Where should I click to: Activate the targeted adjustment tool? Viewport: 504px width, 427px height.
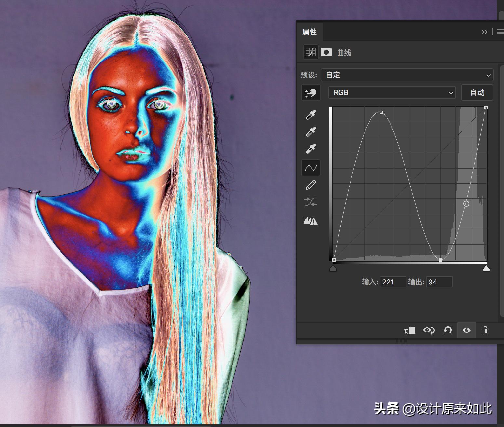pyautogui.click(x=311, y=92)
